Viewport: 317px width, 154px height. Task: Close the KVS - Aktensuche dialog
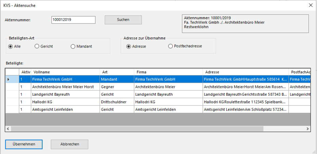click(310, 5)
